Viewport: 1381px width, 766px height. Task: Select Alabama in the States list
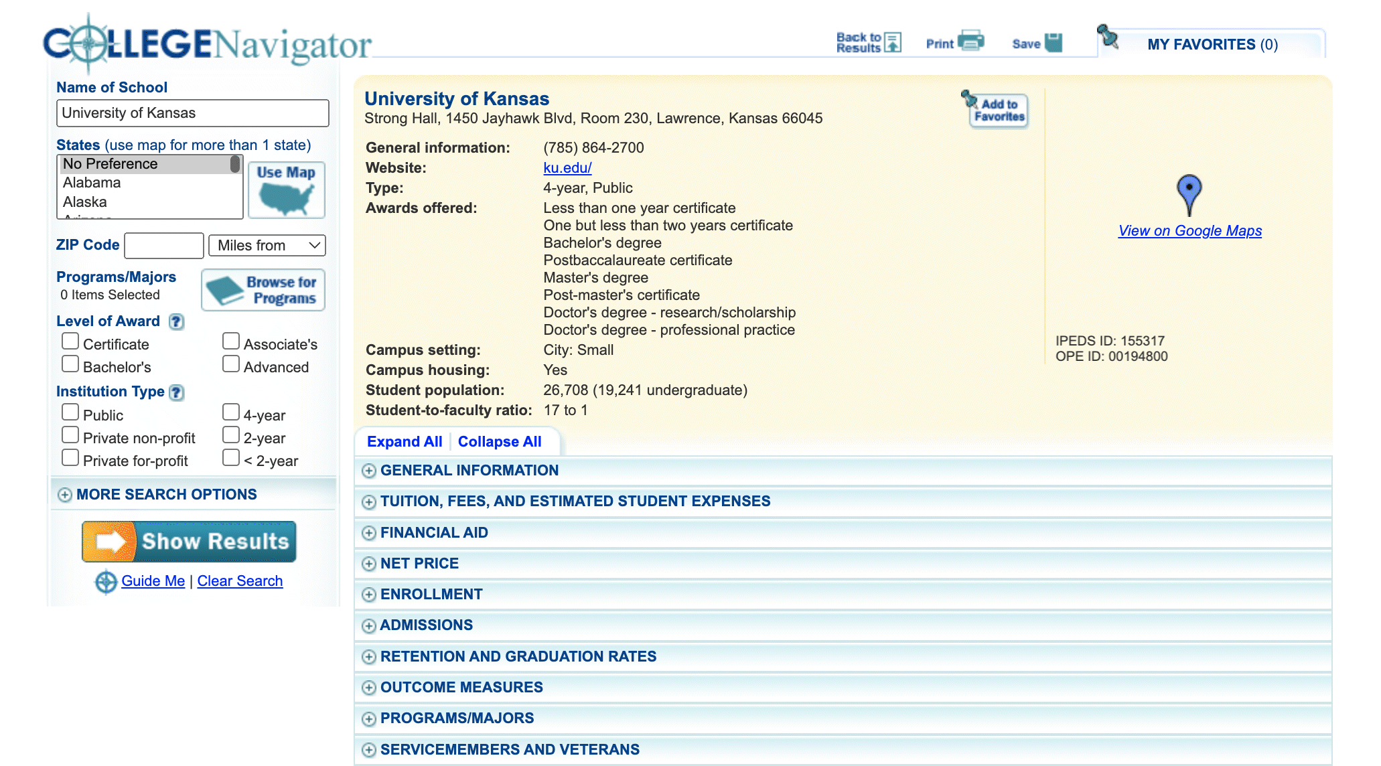[145, 183]
